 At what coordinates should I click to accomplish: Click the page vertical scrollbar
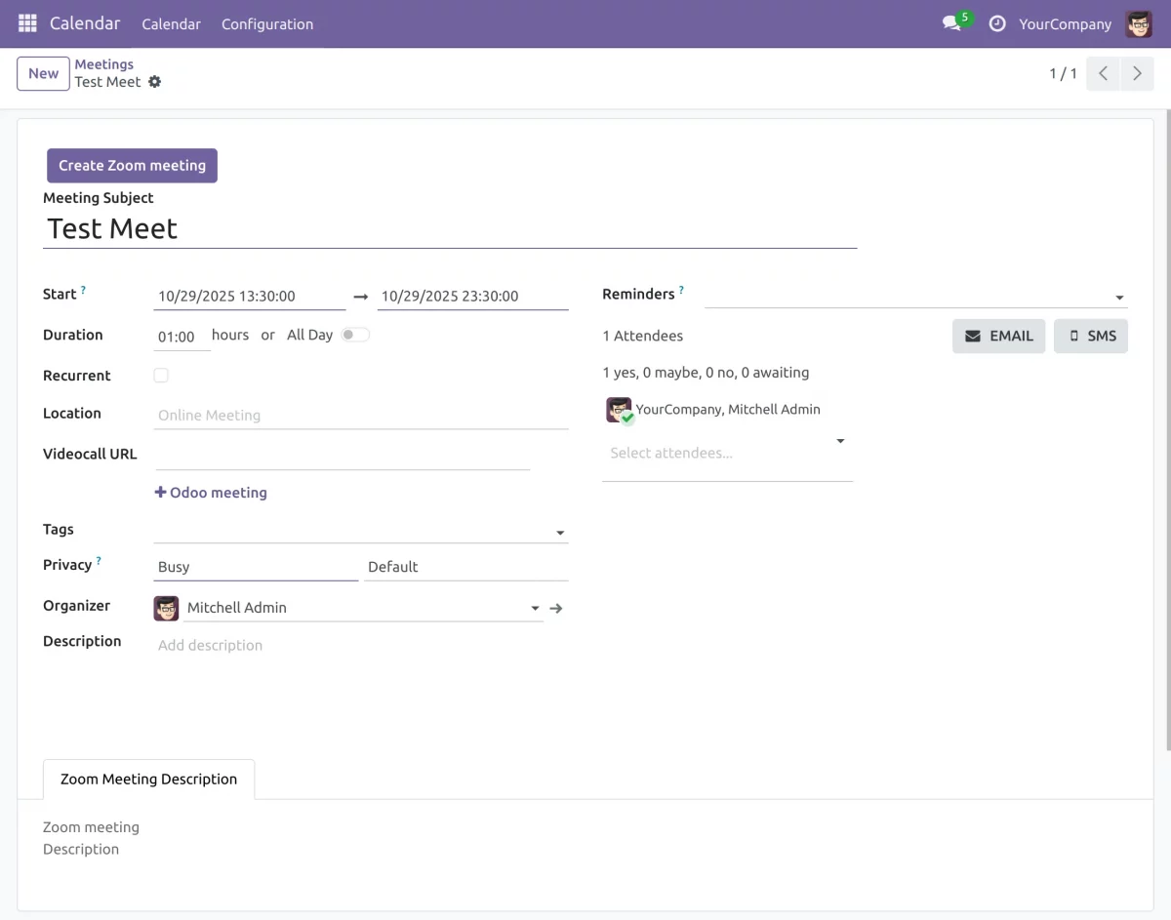coord(1167,429)
